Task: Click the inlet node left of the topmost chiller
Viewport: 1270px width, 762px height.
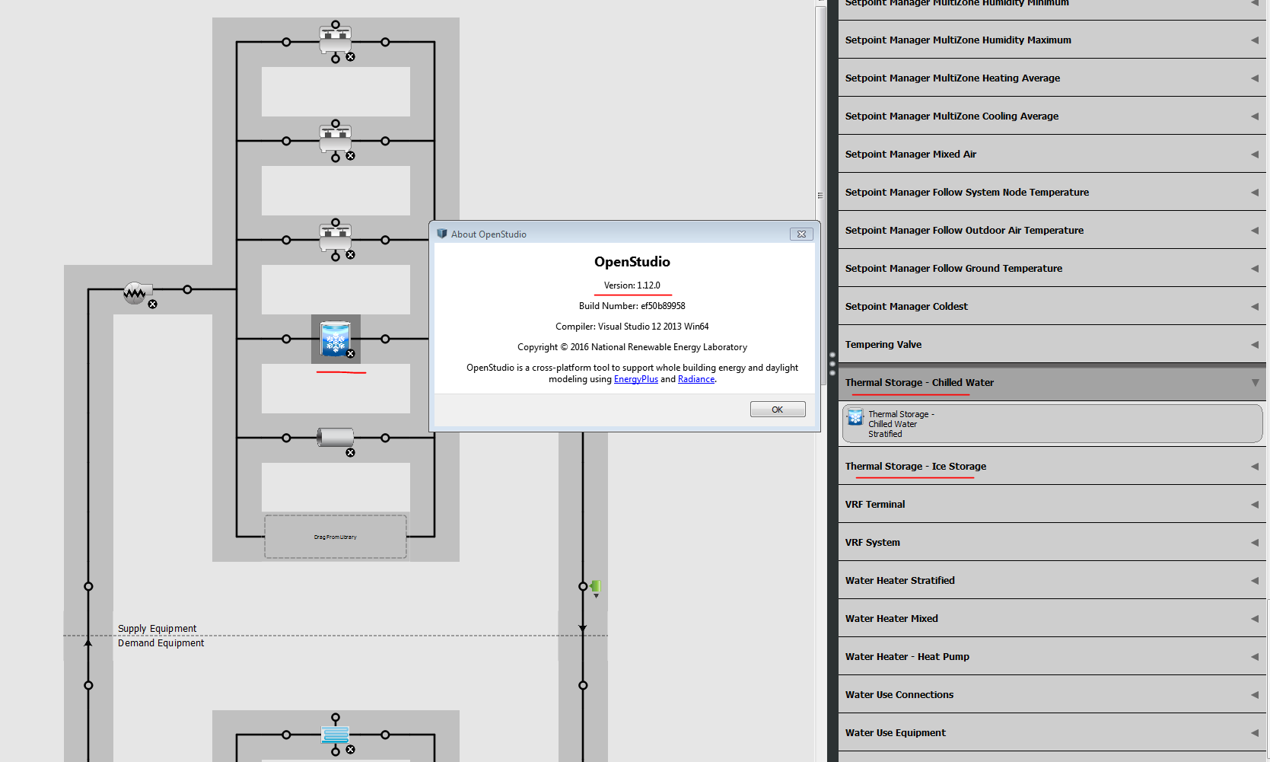Action: 286,42
